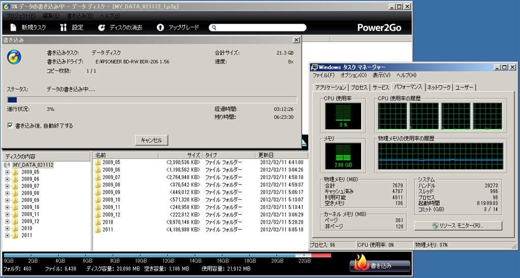Click into the Power2Go search field
This screenshot has width=520, height=278.
(x=257, y=28)
